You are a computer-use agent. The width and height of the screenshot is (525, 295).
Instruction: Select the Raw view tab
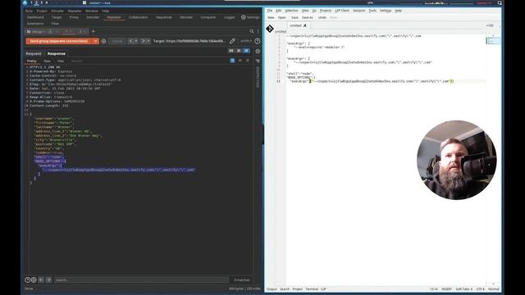point(48,61)
